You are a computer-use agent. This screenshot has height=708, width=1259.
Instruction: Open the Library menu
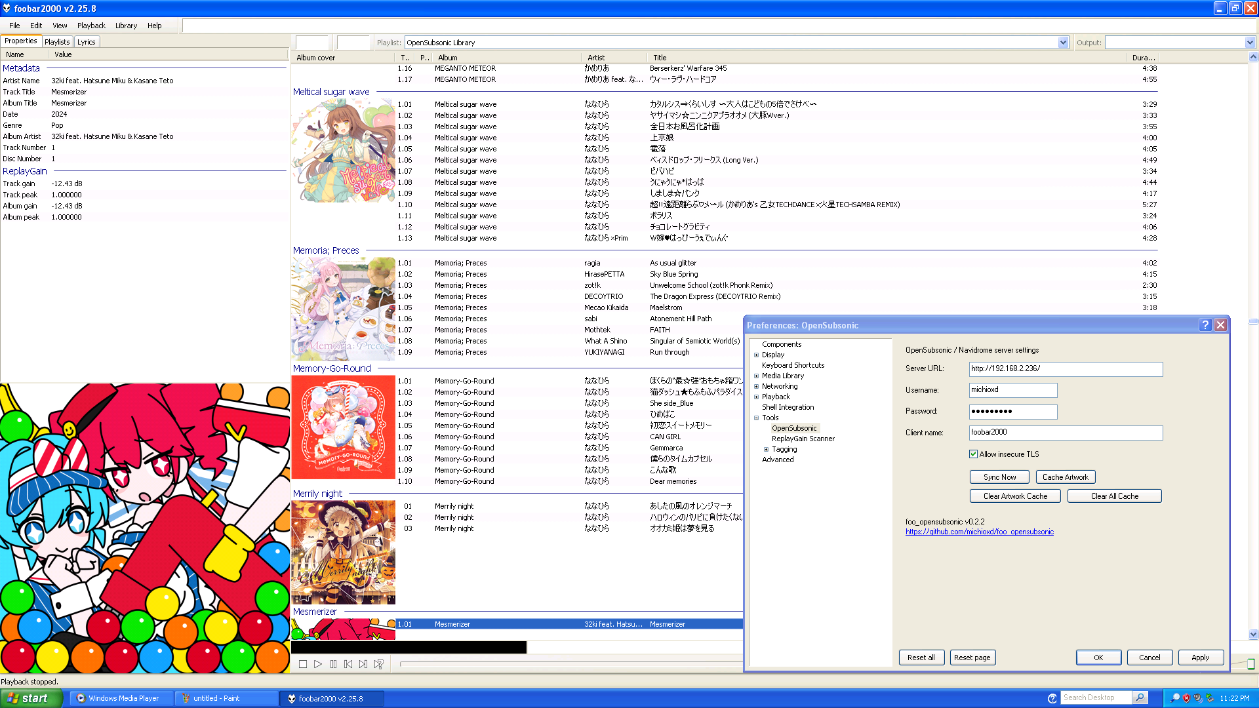(x=126, y=26)
